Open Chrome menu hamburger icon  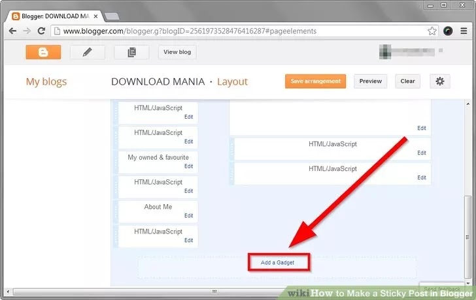point(464,31)
